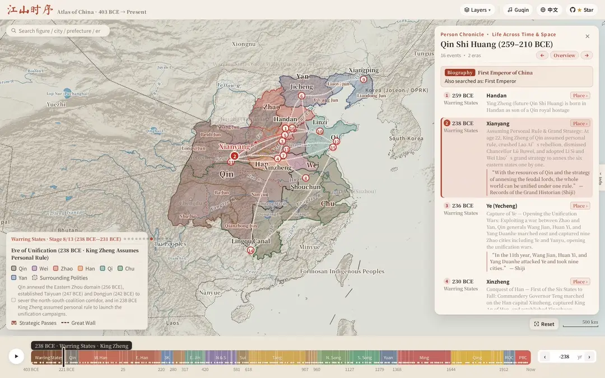Click map marker 10 near Linzi
Image resolution: width=605 pixels, height=378 pixels.
(x=320, y=132)
